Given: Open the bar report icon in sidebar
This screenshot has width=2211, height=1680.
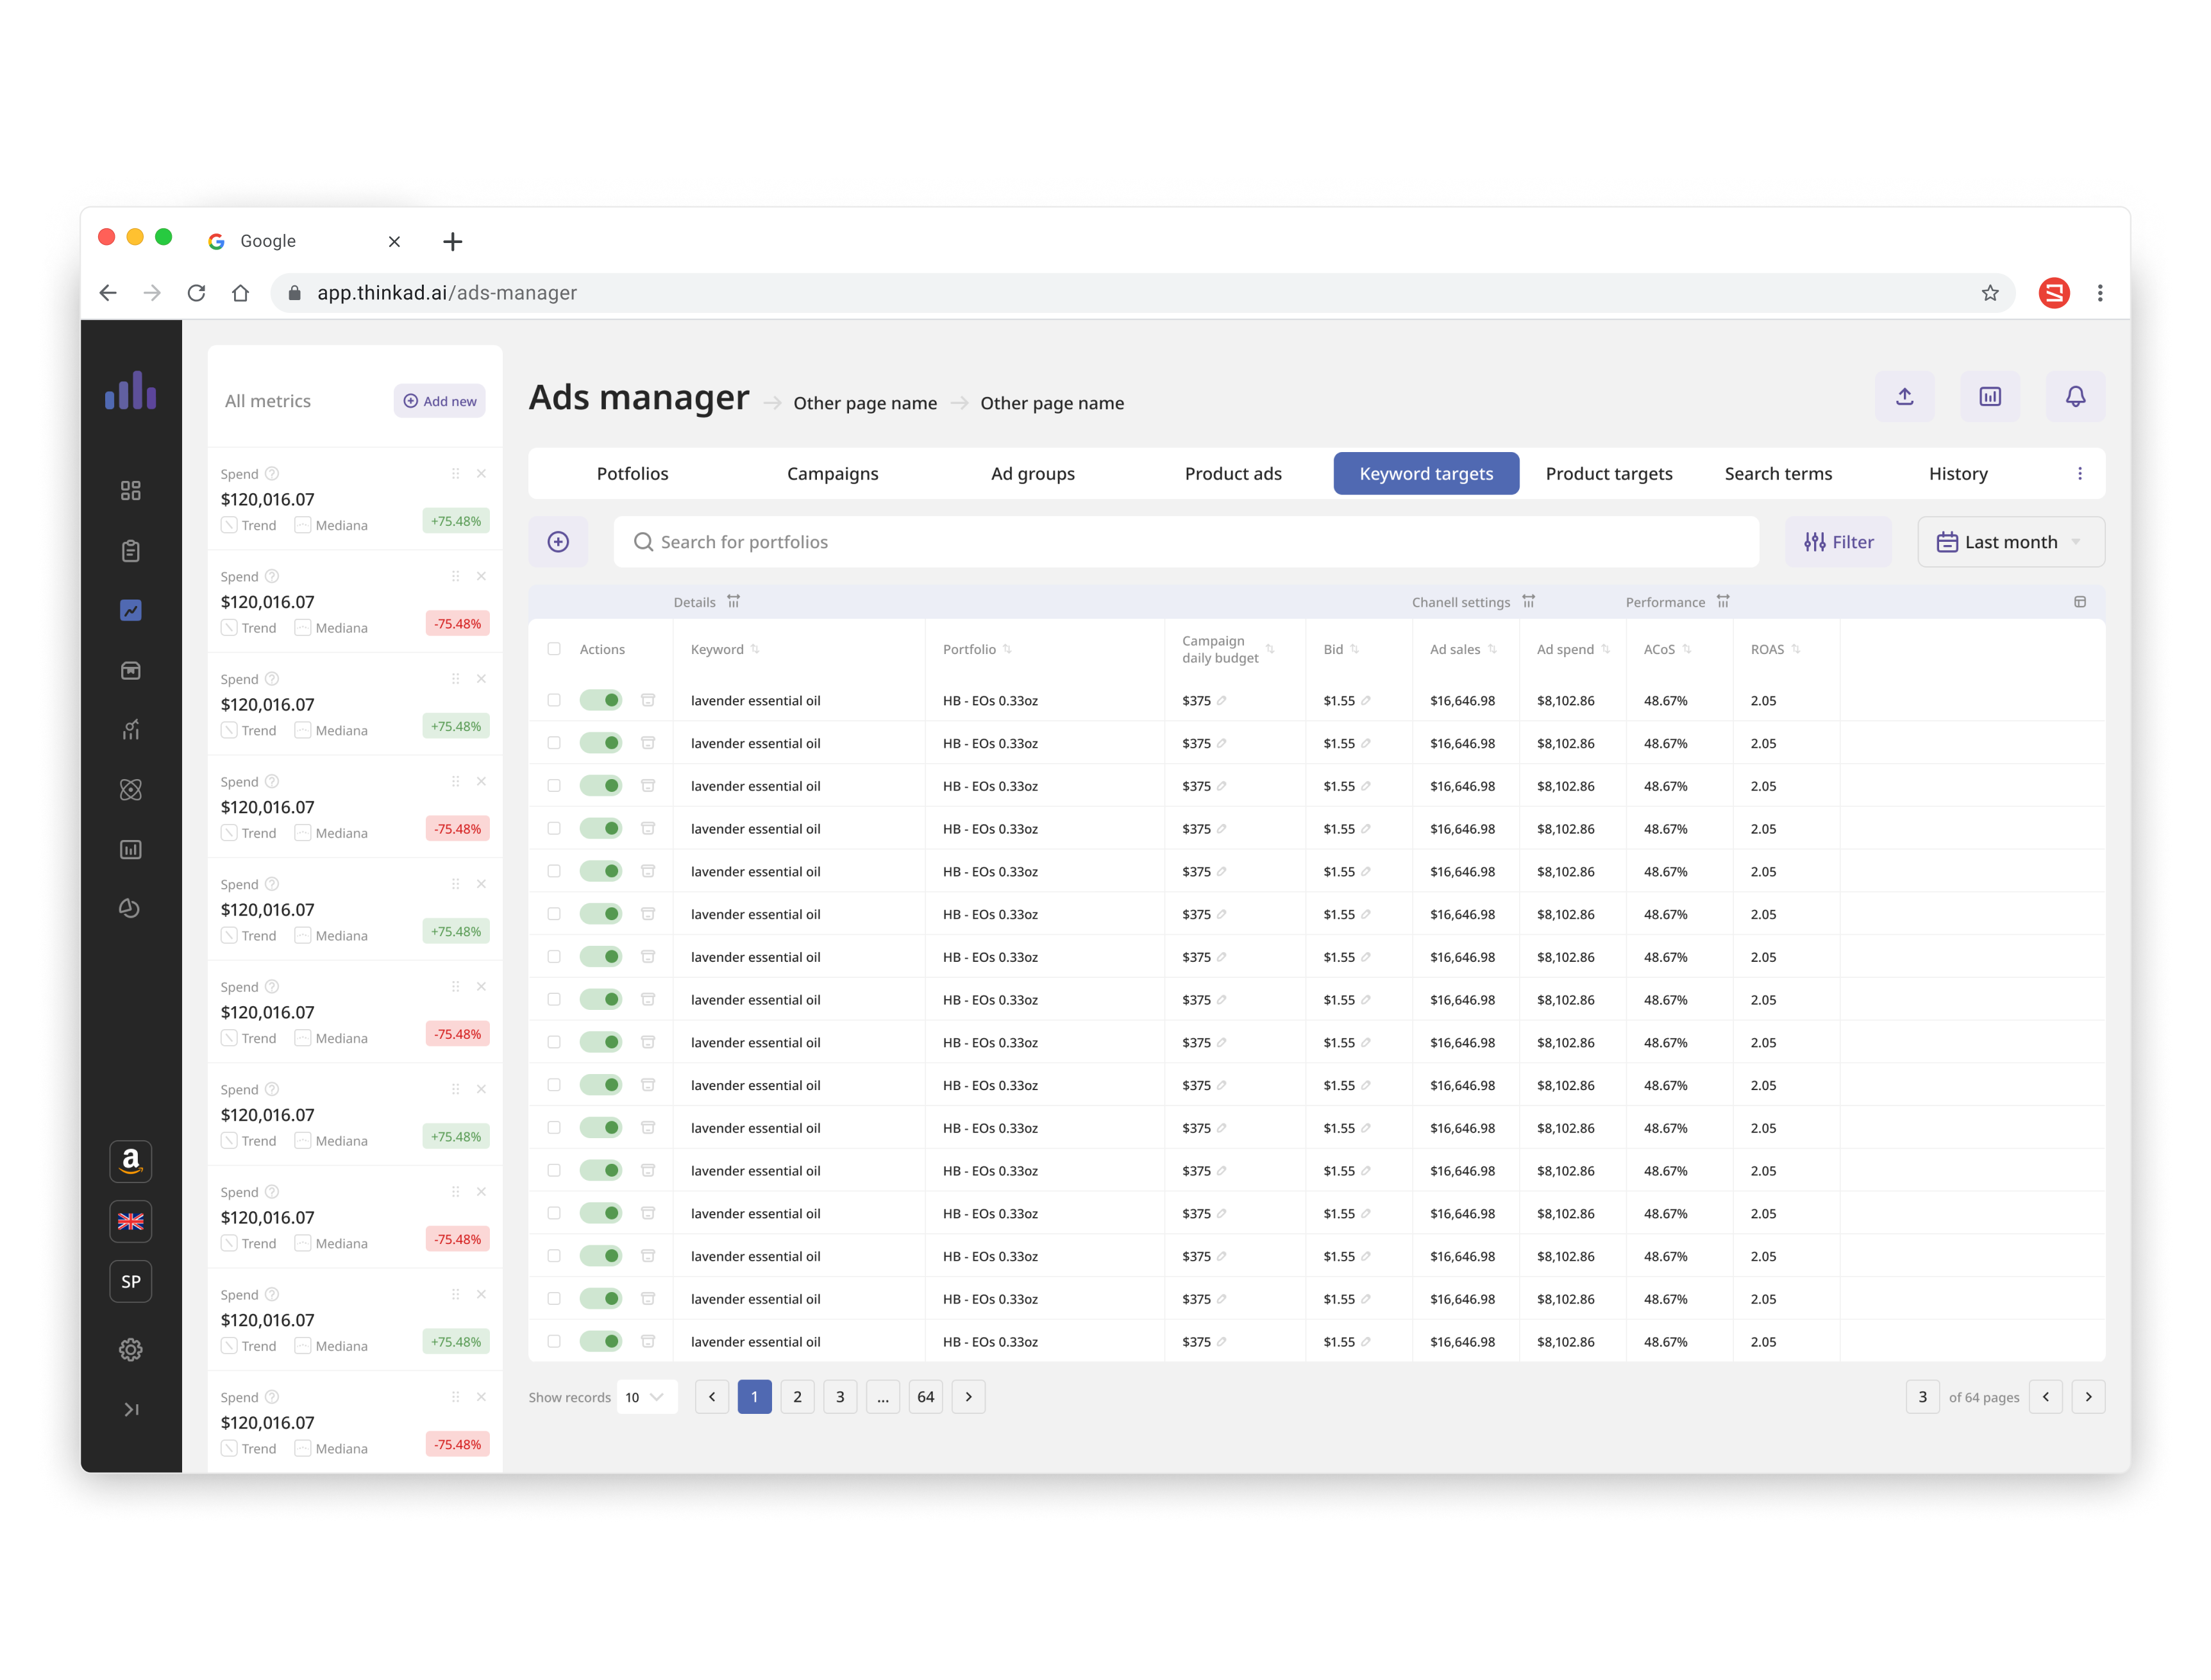Looking at the screenshot, I should coord(131,850).
